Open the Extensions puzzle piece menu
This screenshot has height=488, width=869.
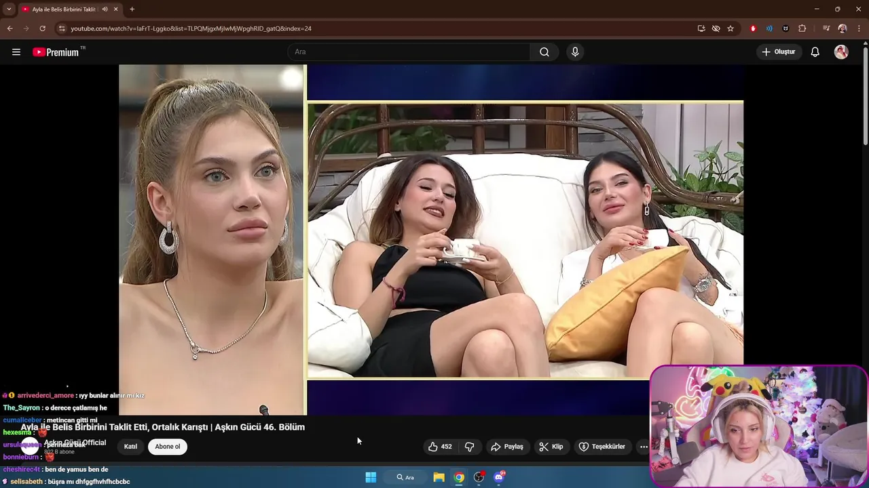(802, 28)
